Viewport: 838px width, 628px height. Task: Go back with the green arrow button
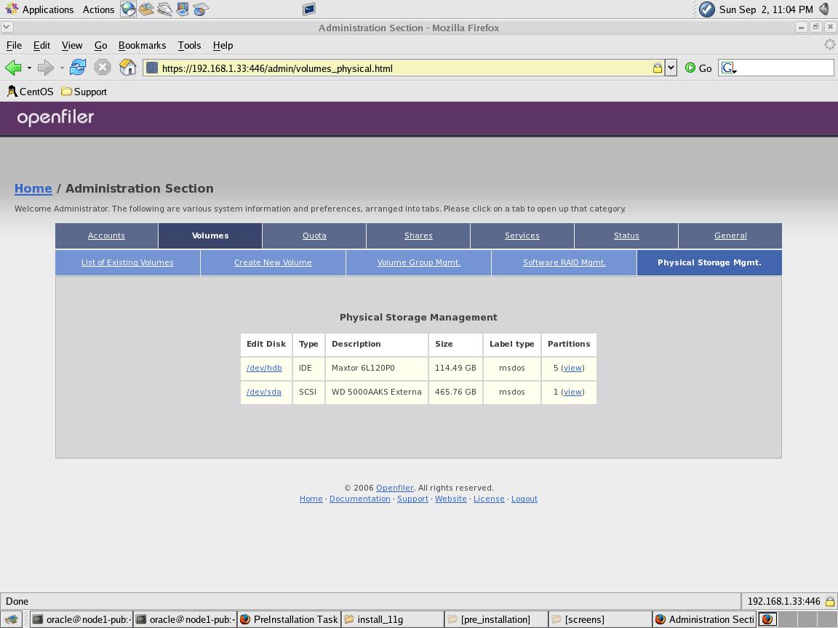coord(13,68)
